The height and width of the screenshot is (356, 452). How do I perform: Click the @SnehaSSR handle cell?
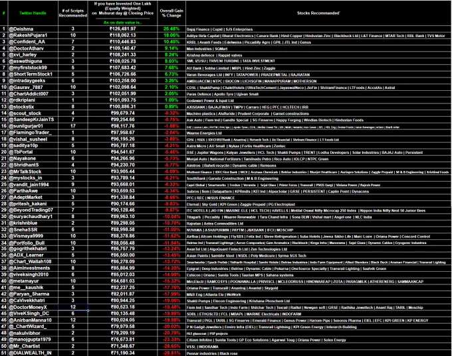pos(33,230)
